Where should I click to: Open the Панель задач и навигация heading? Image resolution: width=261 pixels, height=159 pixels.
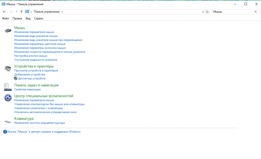click(x=36, y=85)
